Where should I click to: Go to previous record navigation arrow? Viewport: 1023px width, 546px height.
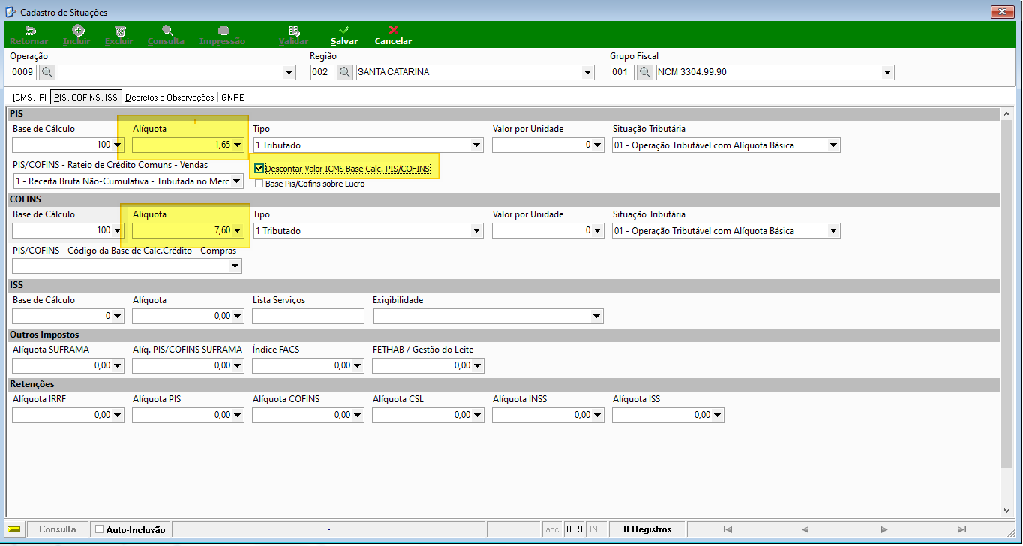point(805,529)
